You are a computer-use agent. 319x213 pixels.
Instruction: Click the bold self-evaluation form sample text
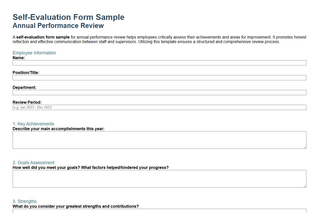(43, 37)
